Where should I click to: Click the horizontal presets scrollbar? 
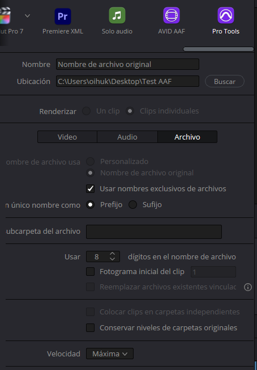click(218, 49)
